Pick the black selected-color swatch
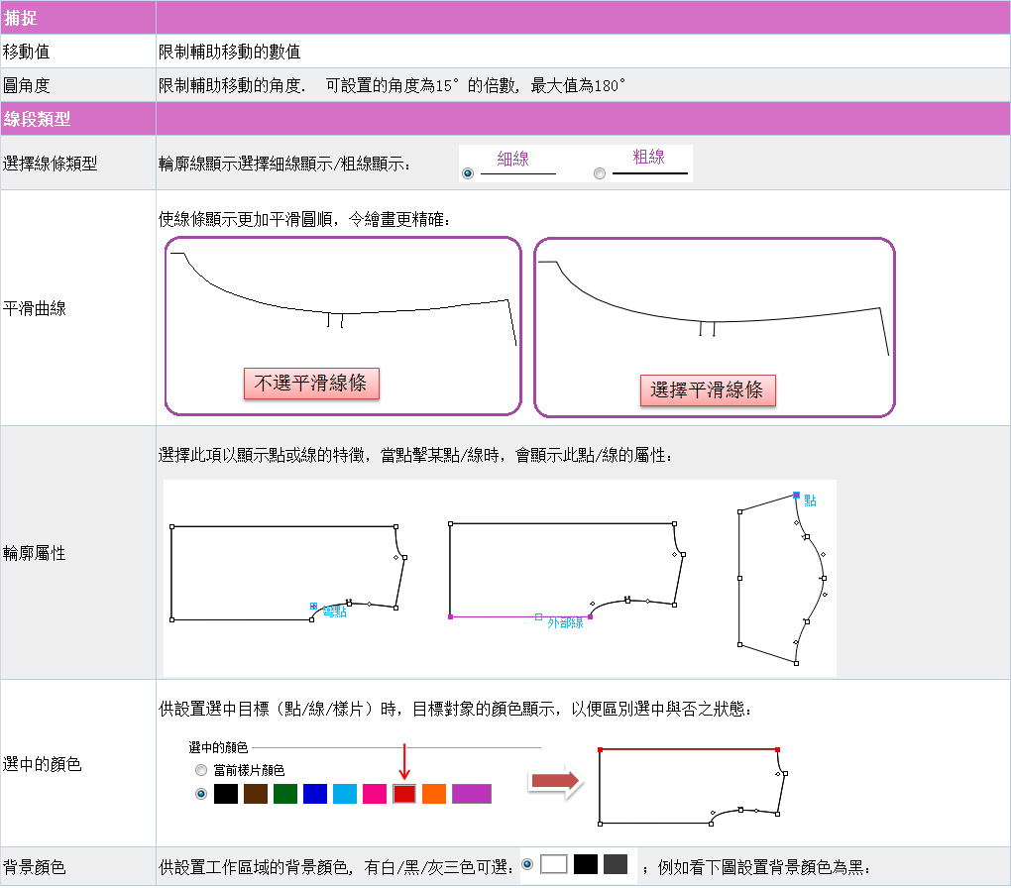This screenshot has height=888, width=1011. pyautogui.click(x=226, y=794)
